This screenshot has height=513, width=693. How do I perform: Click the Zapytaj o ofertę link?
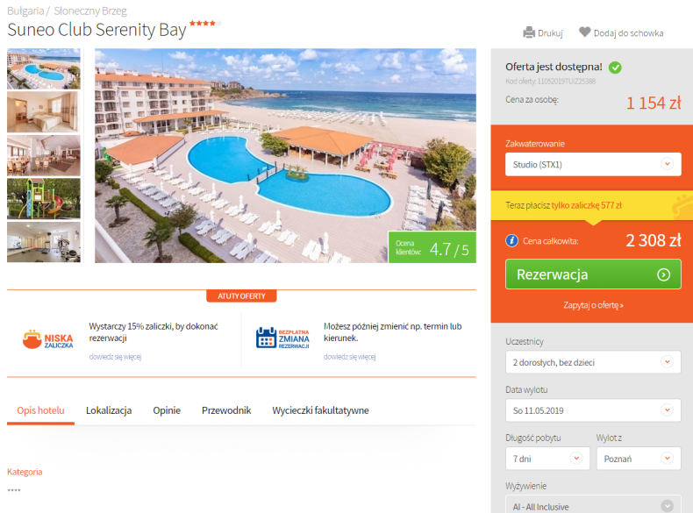(x=593, y=305)
